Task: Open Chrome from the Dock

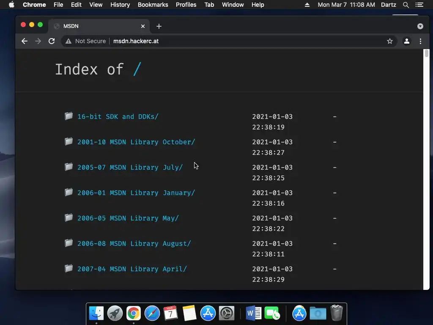Action: [x=134, y=313]
